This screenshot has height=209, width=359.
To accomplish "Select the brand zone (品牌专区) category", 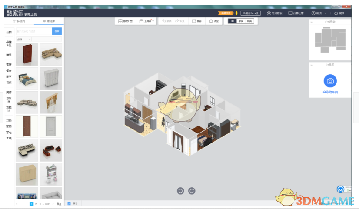I will tap(9, 43).
